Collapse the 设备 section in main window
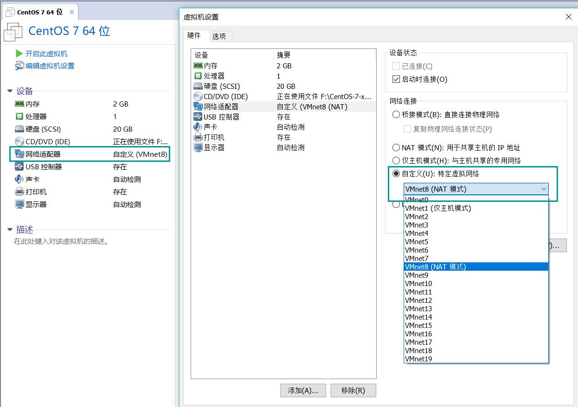The width and height of the screenshot is (578, 407). click(x=10, y=91)
